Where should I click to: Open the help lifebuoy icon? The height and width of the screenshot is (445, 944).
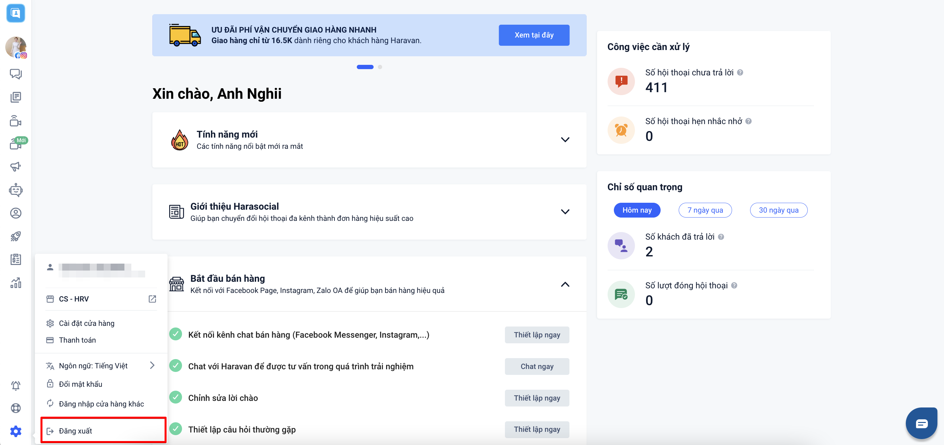pos(15,408)
